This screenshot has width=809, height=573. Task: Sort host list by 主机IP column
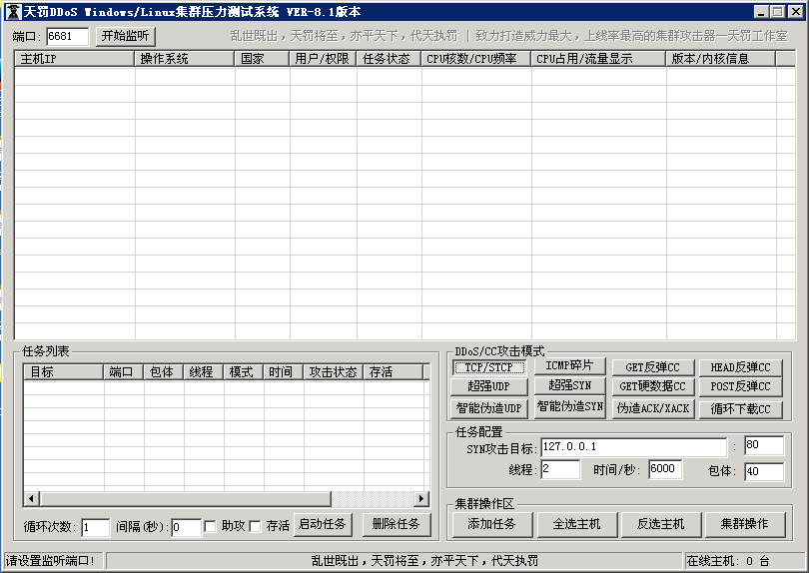(74, 59)
